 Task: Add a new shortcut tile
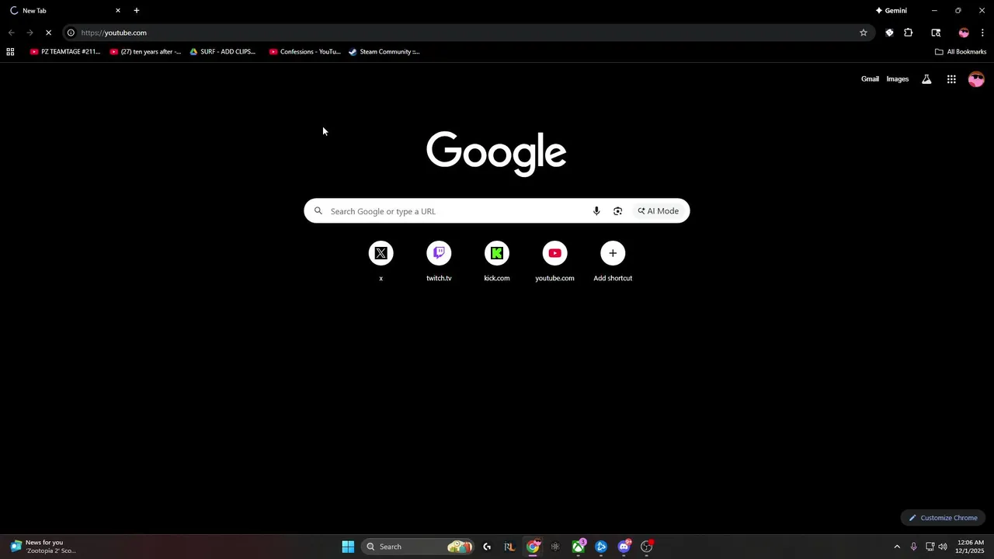click(613, 262)
